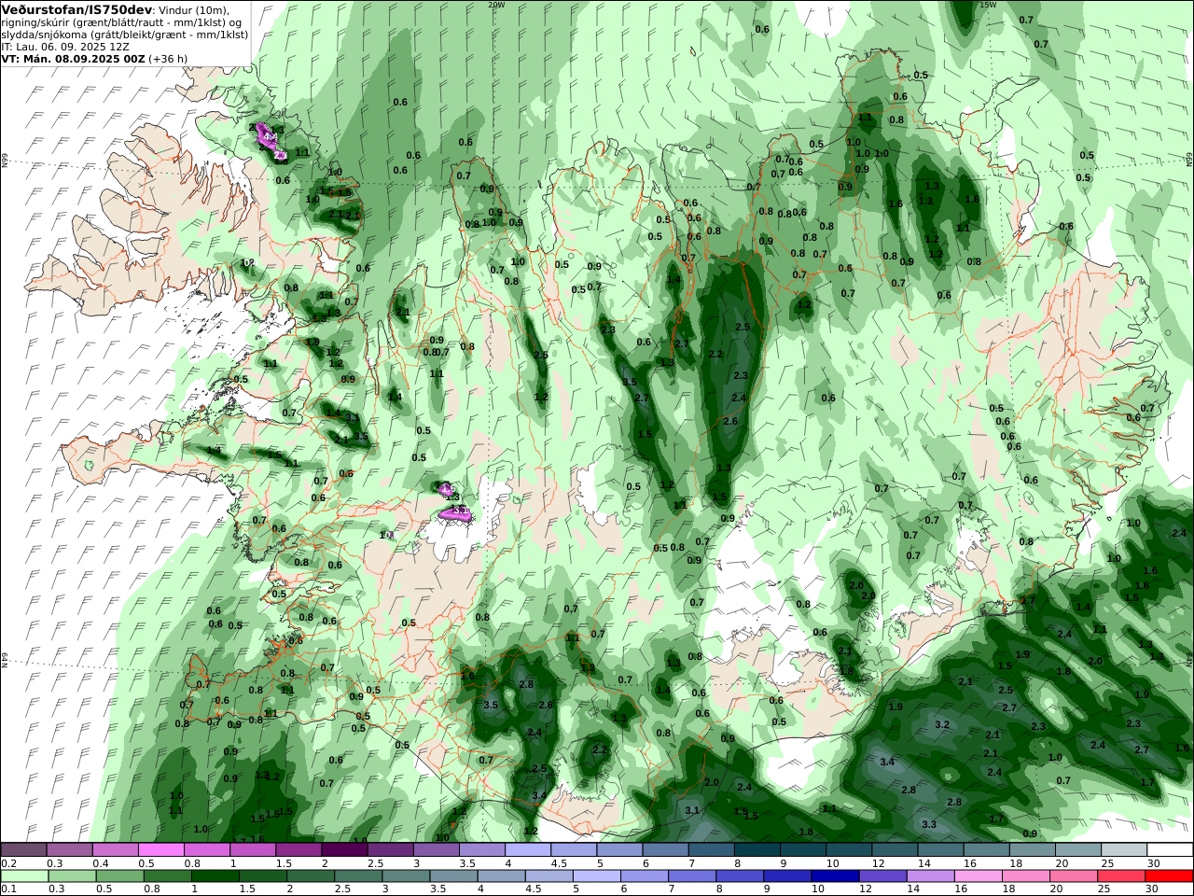The height and width of the screenshot is (896, 1194).
Task: Click the 'slydda/snjókoma' legend description line
Action: click(x=124, y=34)
